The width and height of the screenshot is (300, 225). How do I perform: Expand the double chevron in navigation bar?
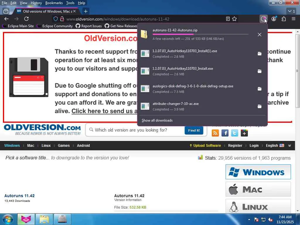(290, 146)
